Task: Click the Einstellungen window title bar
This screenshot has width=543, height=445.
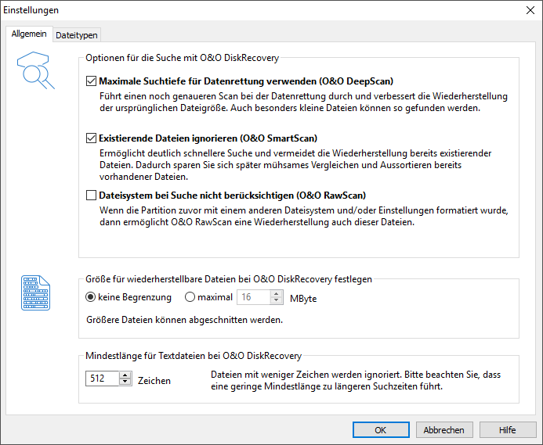Action: pyautogui.click(x=235, y=10)
